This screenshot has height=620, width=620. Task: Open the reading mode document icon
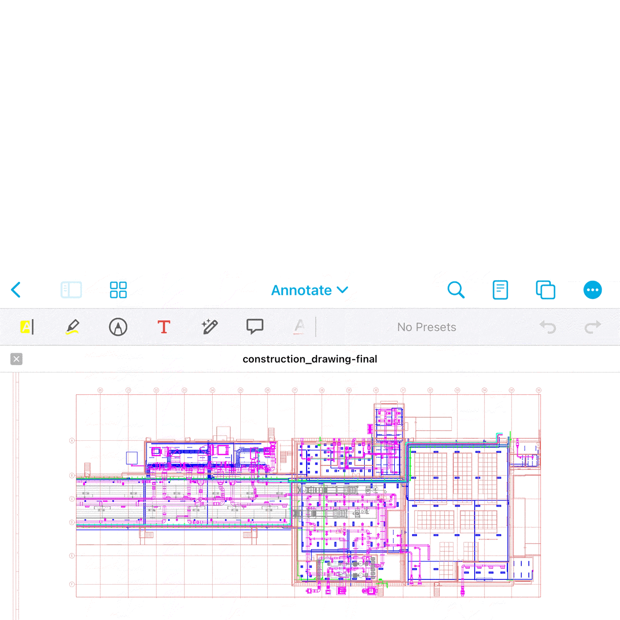click(x=500, y=290)
